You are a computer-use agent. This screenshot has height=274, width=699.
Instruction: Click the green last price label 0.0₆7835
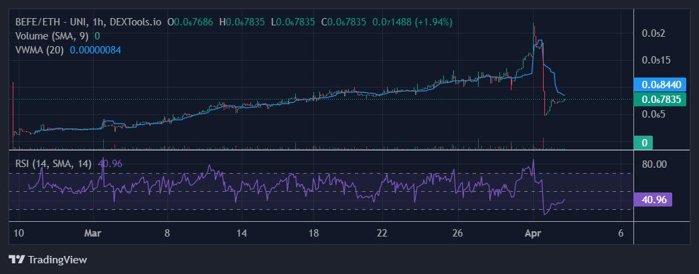point(660,100)
